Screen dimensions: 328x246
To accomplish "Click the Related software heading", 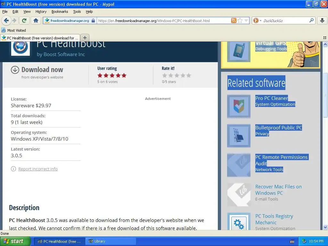I will (x=256, y=83).
